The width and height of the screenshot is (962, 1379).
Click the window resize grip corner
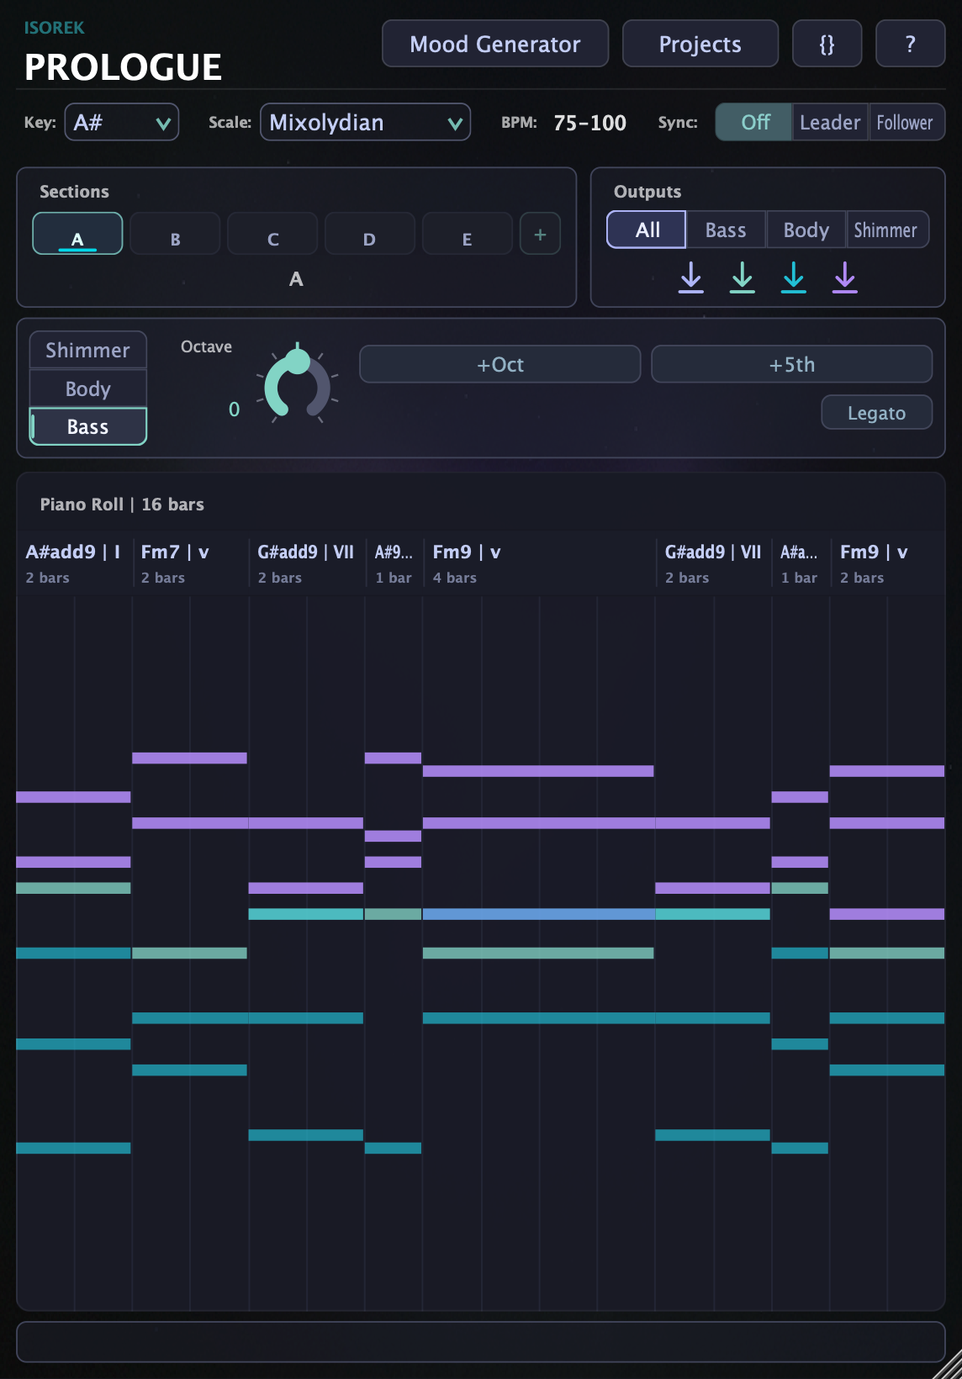(x=947, y=1364)
